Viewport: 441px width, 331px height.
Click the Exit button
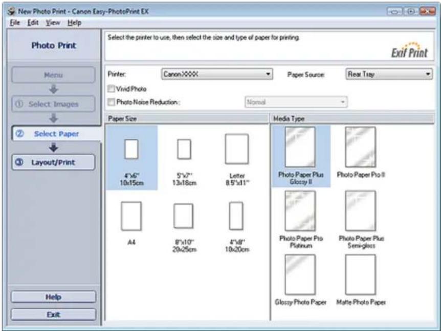(x=53, y=315)
